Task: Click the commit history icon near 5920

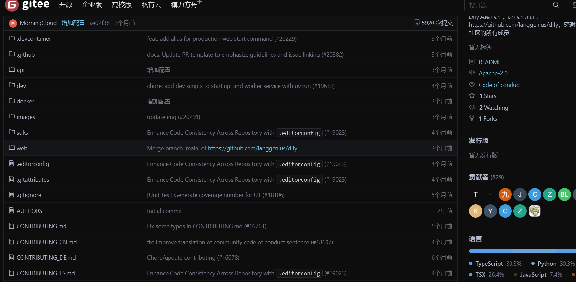Action: pos(417,23)
